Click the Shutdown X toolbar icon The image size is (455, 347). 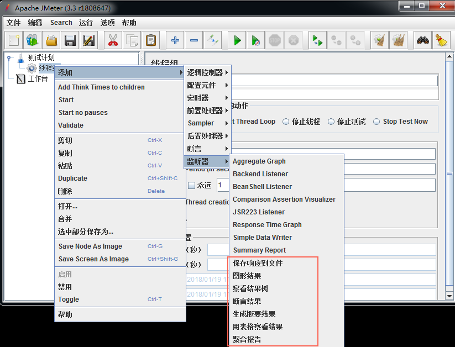(294, 40)
